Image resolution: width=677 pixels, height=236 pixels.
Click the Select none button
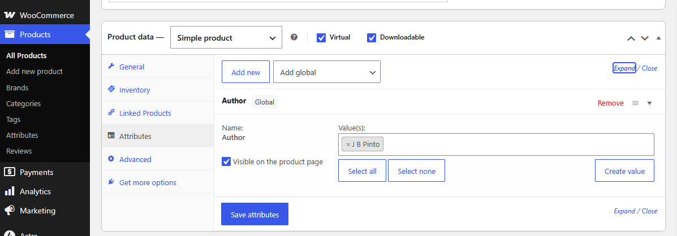[417, 171]
